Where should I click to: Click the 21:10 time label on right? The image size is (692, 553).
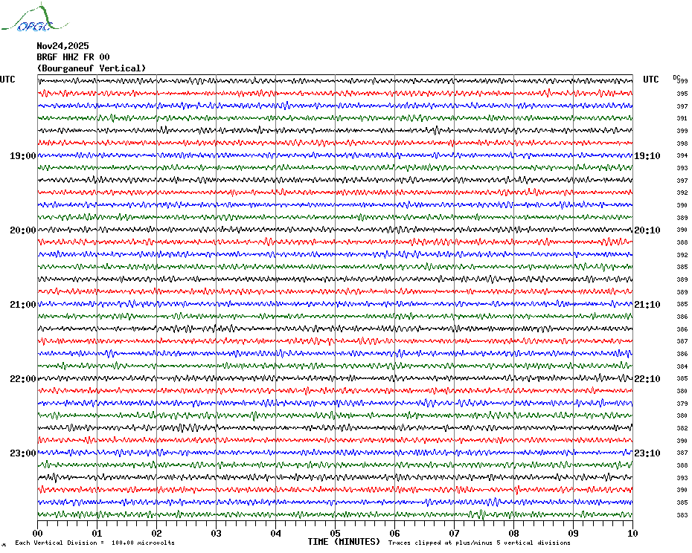coord(647,305)
